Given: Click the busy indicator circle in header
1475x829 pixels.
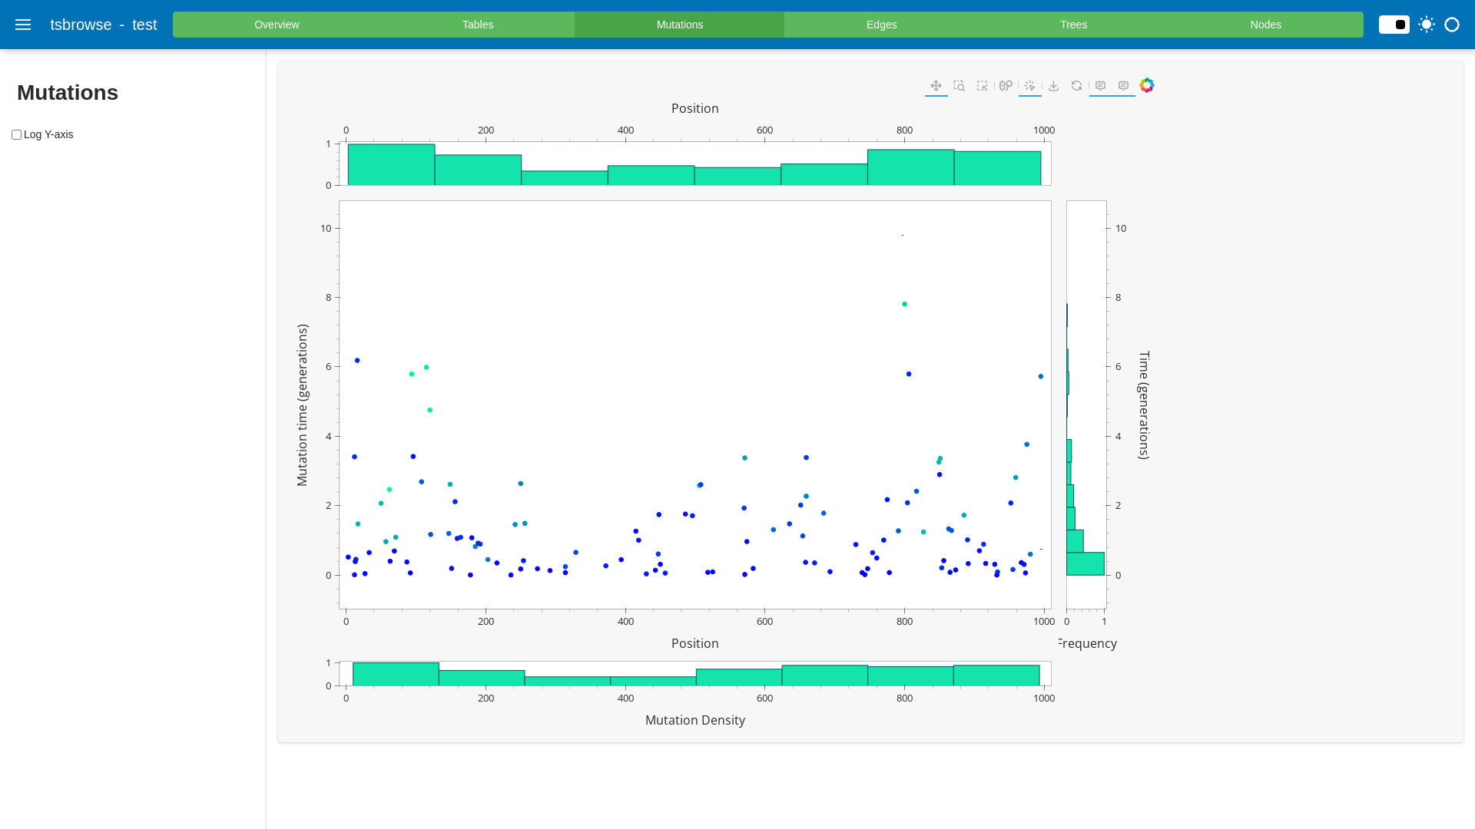Looking at the screenshot, I should pyautogui.click(x=1451, y=25).
